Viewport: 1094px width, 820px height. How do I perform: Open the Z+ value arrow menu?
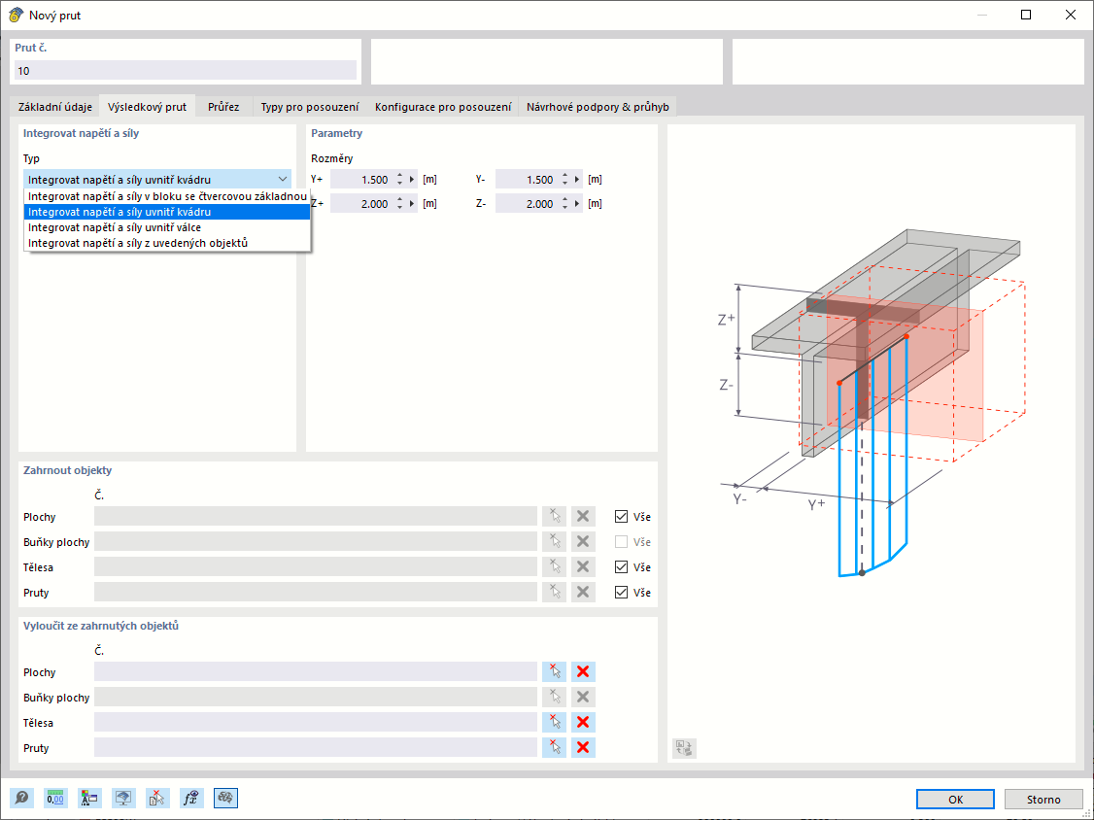[412, 204]
